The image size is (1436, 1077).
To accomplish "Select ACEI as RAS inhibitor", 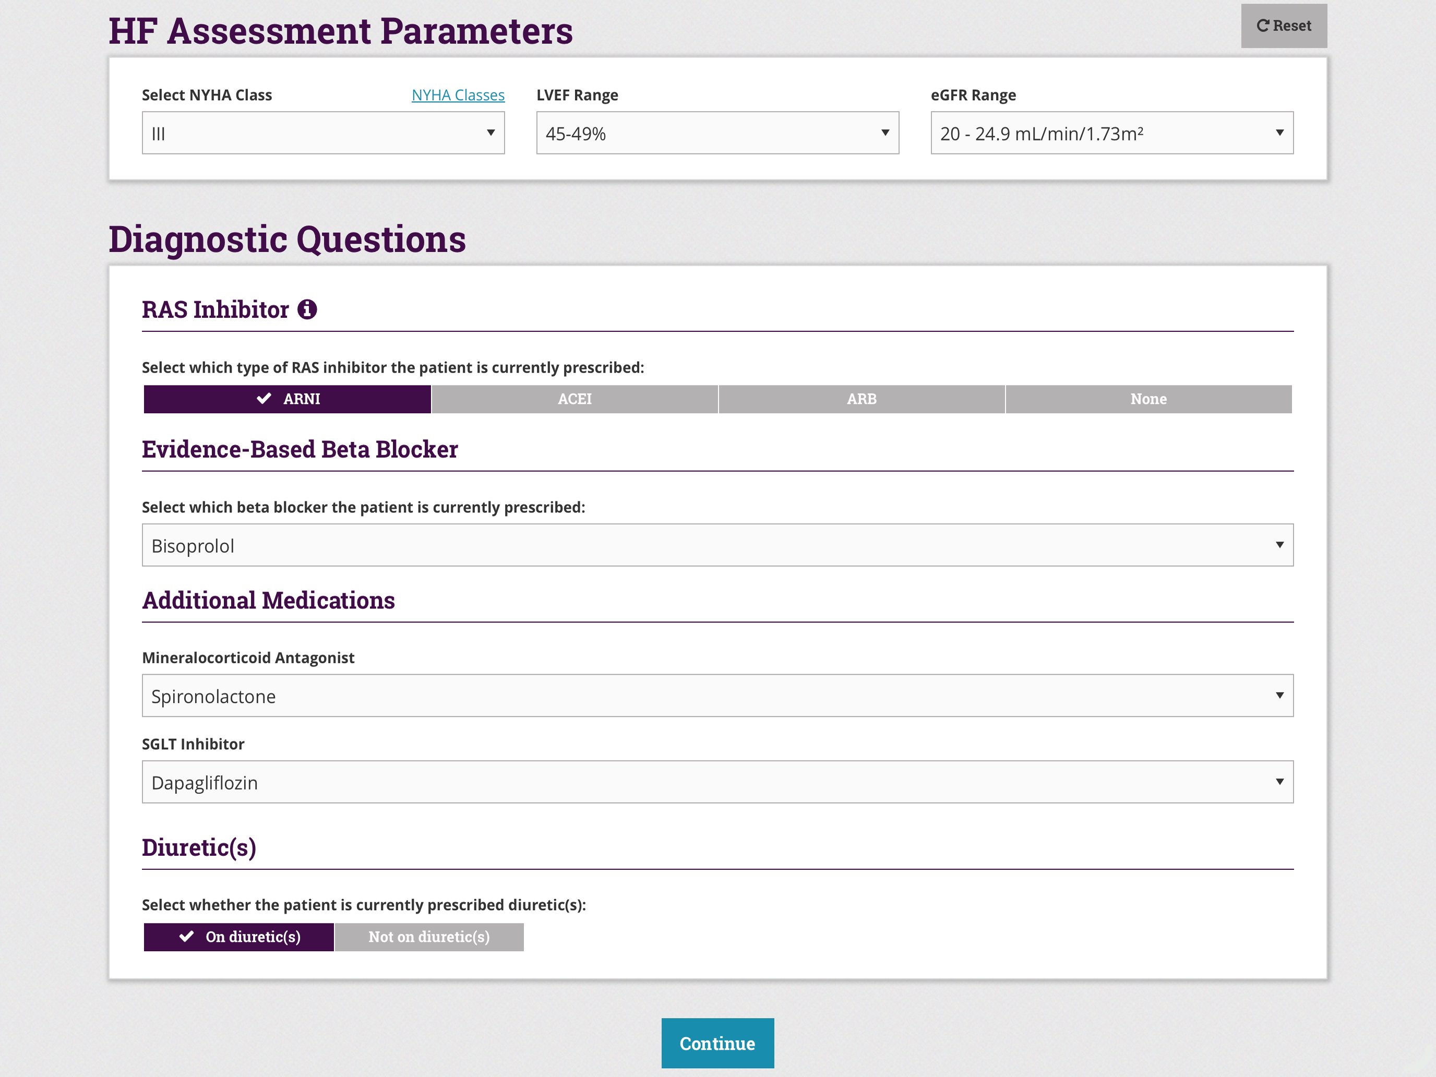I will 575,399.
